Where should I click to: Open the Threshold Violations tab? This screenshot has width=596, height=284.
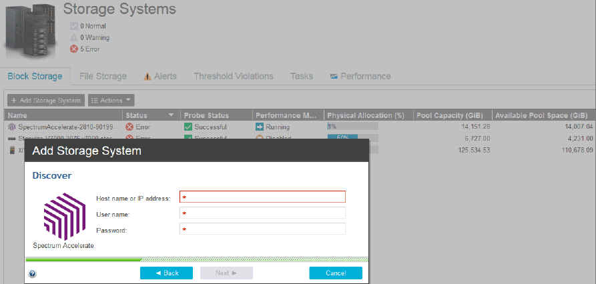click(234, 76)
